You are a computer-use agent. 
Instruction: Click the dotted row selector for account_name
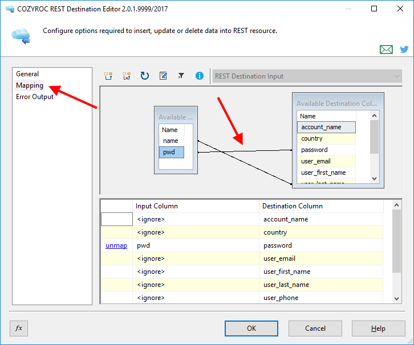click(117, 219)
